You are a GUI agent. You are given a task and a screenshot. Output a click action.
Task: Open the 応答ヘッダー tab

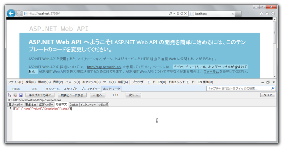coord(46,105)
